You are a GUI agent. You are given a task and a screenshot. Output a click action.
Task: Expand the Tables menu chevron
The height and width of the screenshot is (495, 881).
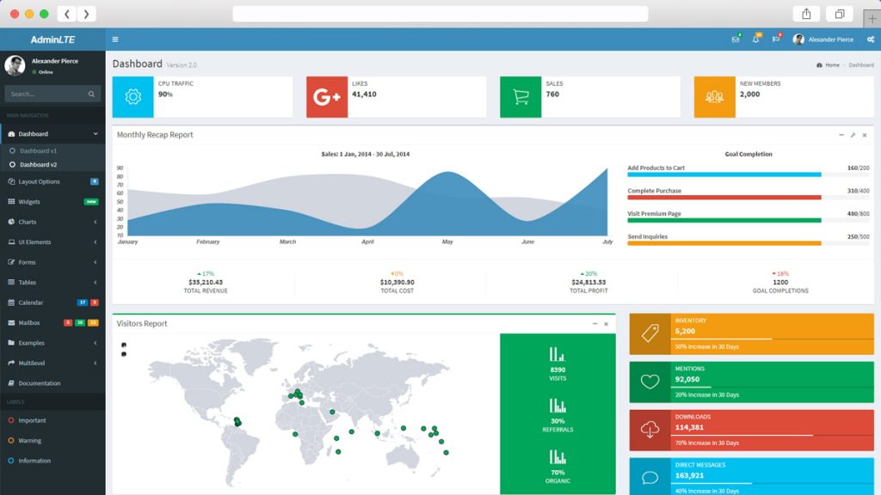[x=95, y=283]
